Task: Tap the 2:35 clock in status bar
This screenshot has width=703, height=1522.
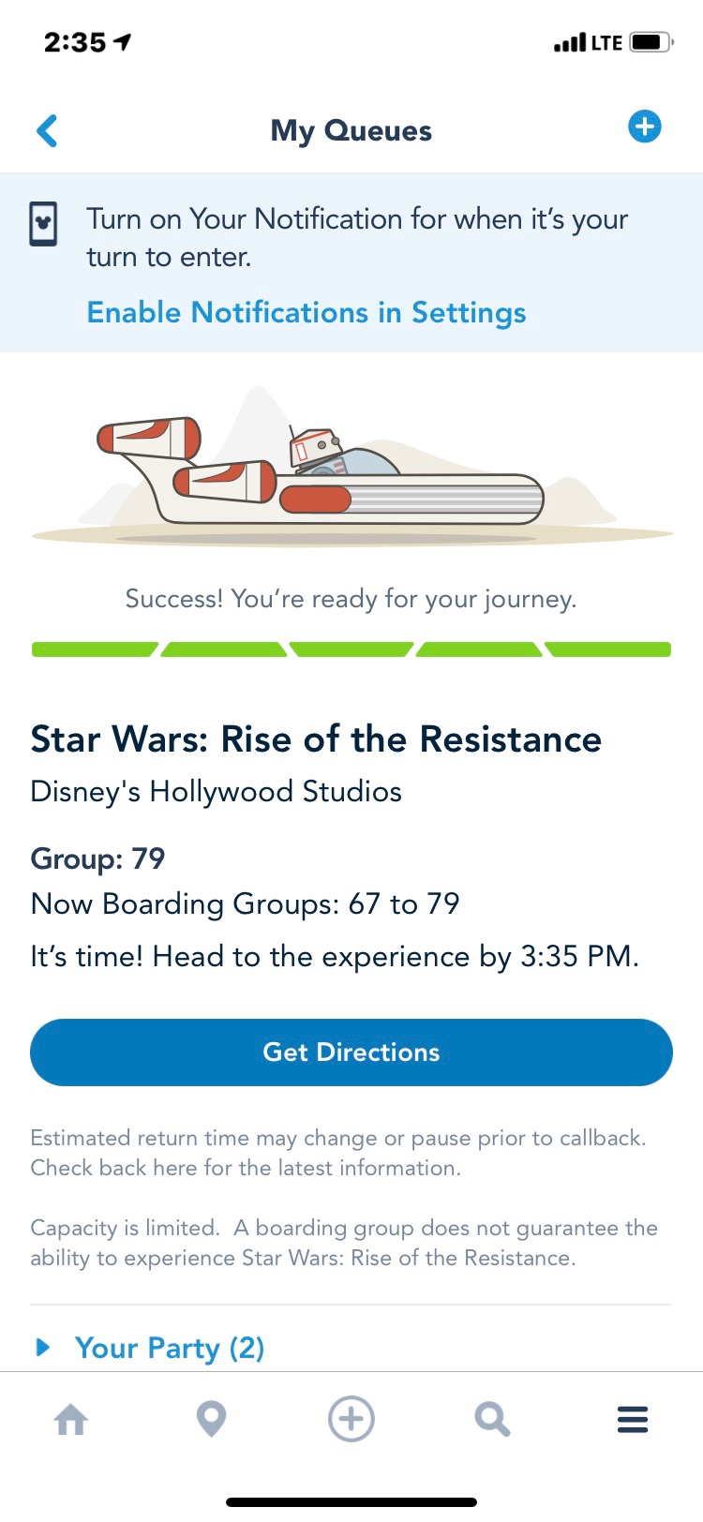Action: tap(75, 42)
